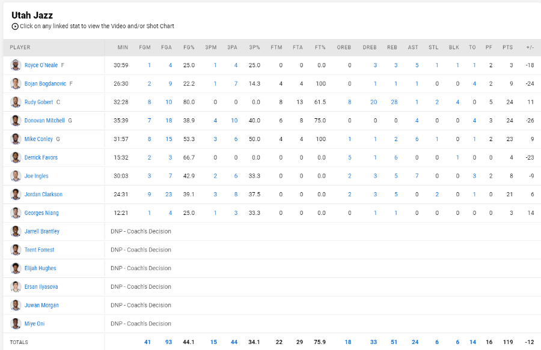
Task: View Joe Ingles' 7 assists
Action: tap(417, 176)
